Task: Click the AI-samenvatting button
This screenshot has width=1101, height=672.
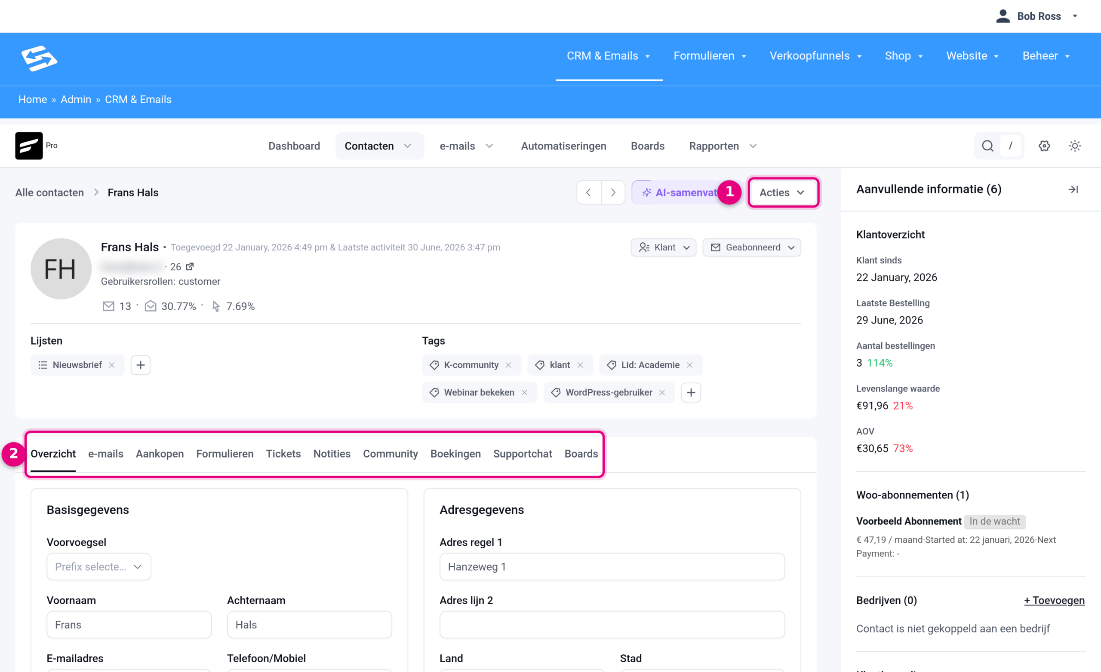Action: point(680,192)
